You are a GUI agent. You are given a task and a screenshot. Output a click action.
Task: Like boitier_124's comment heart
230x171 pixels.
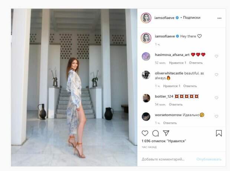(x=216, y=98)
